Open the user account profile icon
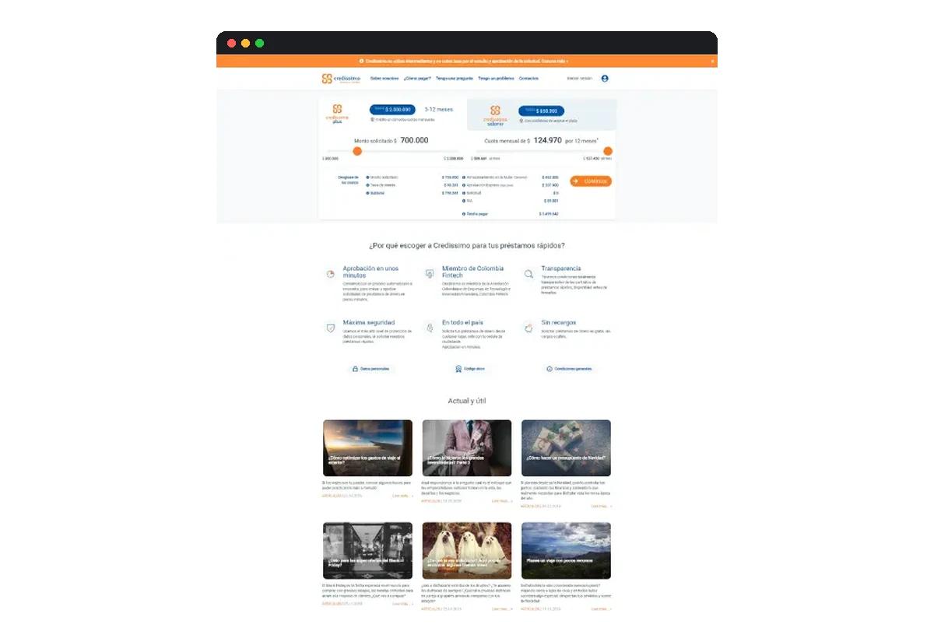Image resolution: width=934 pixels, height=642 pixels. tap(605, 79)
